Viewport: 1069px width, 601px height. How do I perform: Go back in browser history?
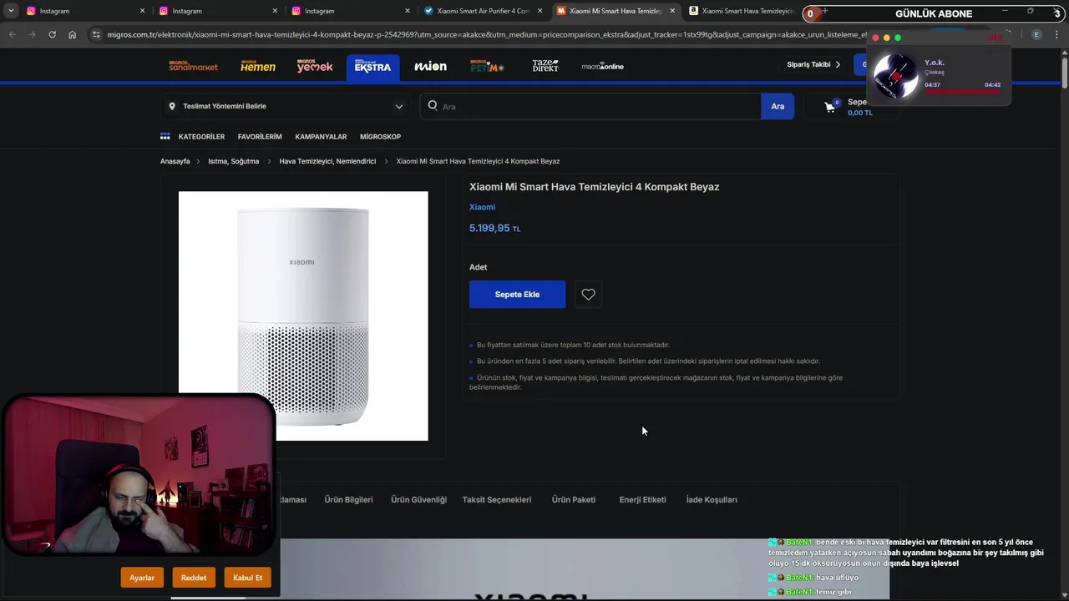point(12,34)
